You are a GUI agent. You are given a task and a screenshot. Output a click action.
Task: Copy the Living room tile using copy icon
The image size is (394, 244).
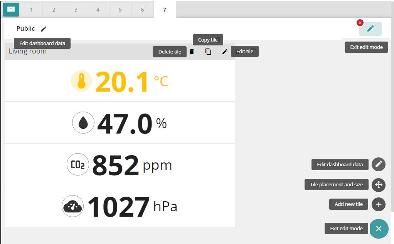pos(208,52)
